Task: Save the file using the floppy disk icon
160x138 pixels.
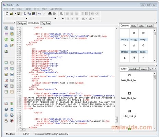Action: 19,13
